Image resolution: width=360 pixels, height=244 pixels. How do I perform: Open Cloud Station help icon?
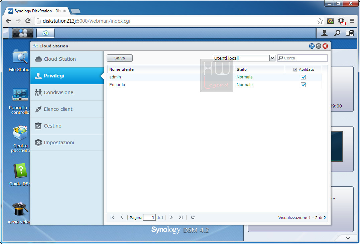pos(312,46)
